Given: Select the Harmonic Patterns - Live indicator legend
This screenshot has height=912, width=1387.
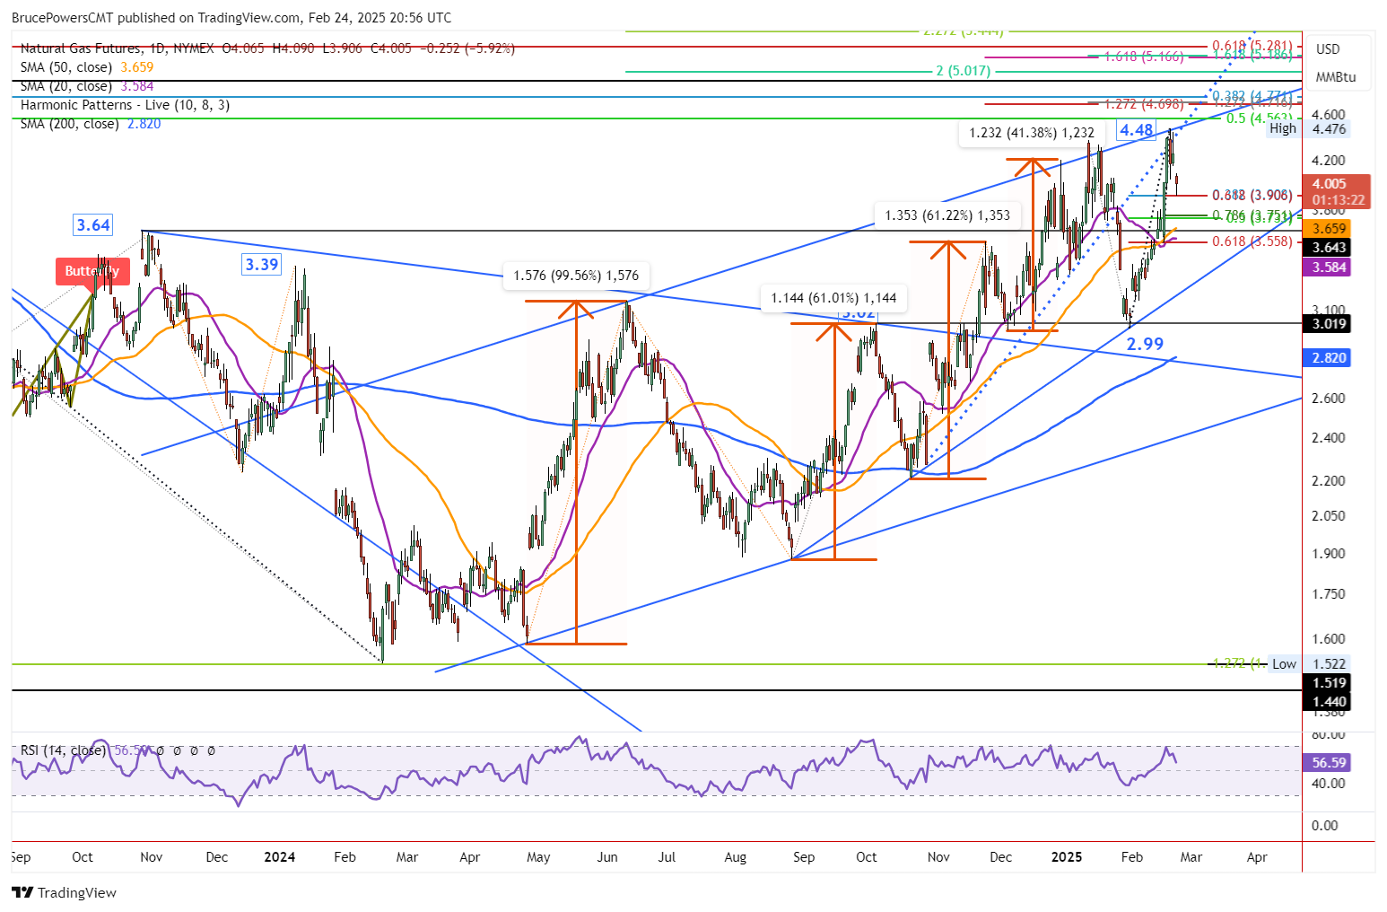Looking at the screenshot, I should [125, 105].
